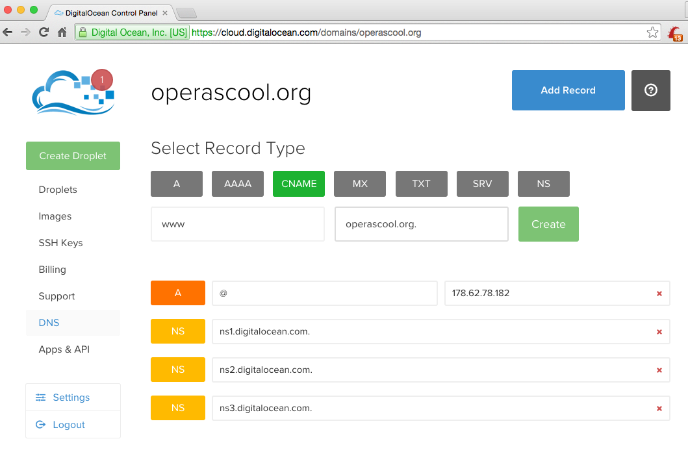Image resolution: width=688 pixels, height=454 pixels.
Task: Click the browser address bar URL
Action: pyautogui.click(x=306, y=32)
